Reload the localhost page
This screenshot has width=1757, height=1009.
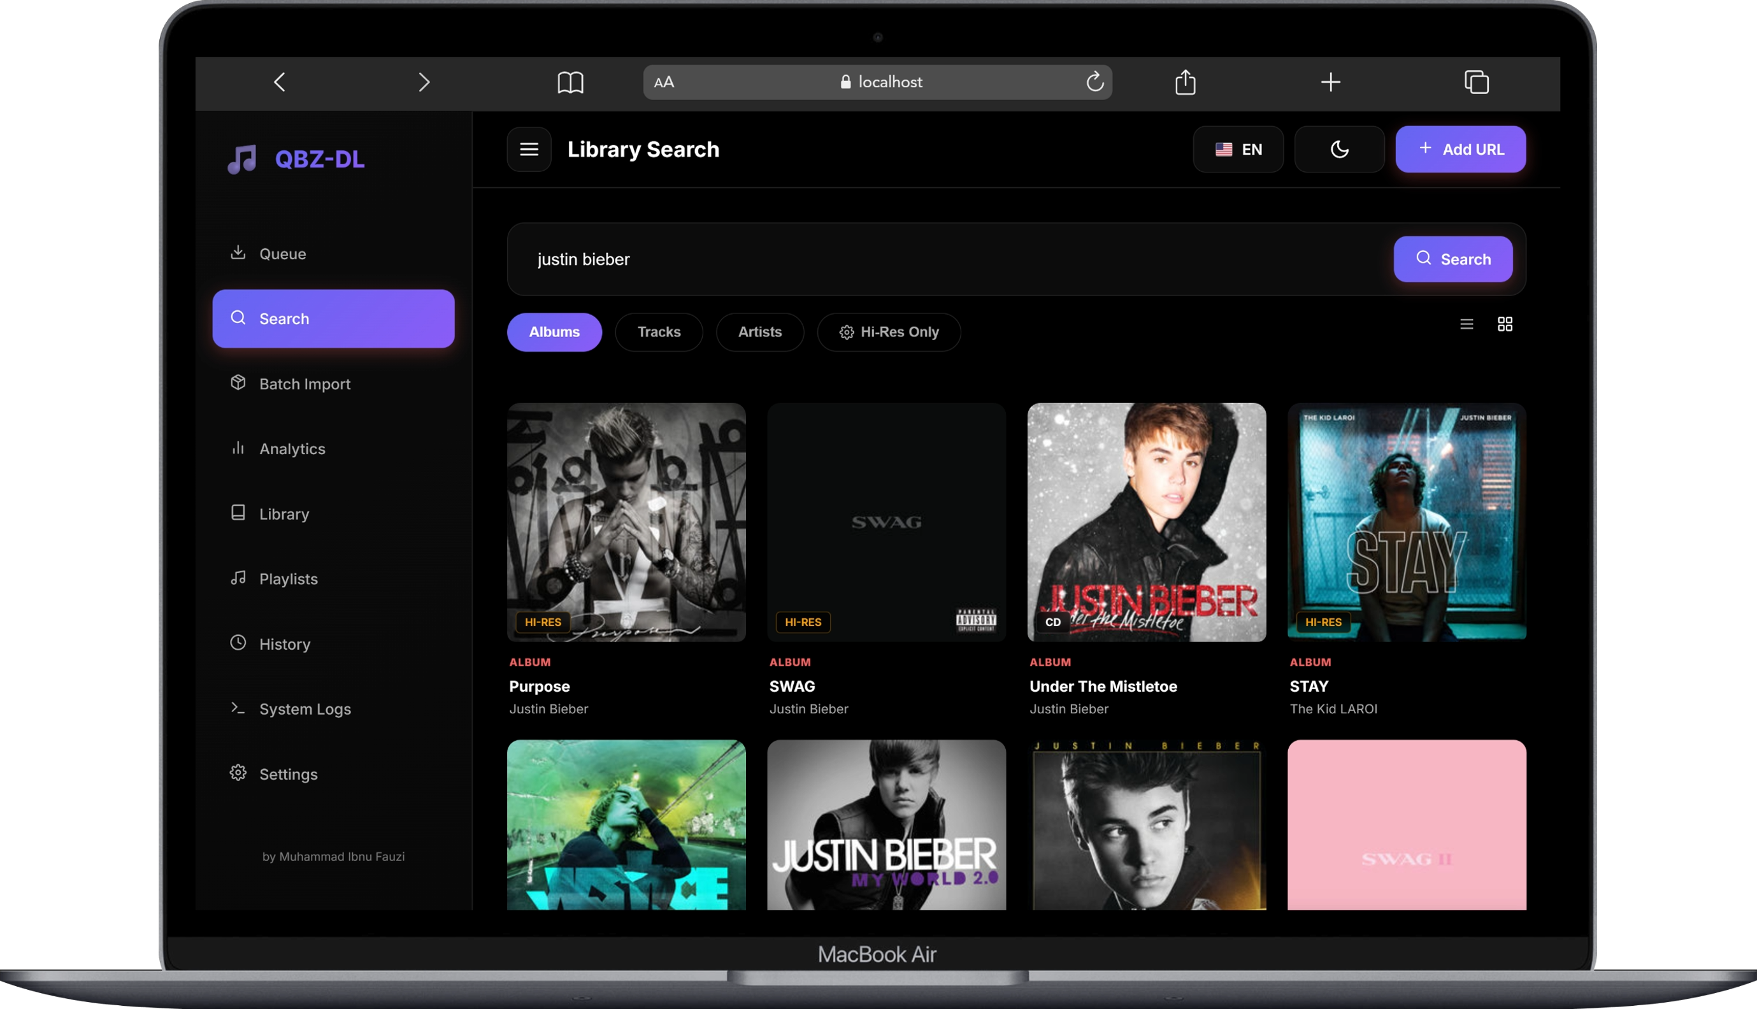(1094, 82)
